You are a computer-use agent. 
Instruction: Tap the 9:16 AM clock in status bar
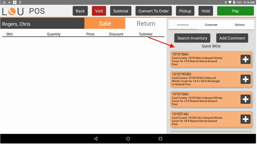249,2
